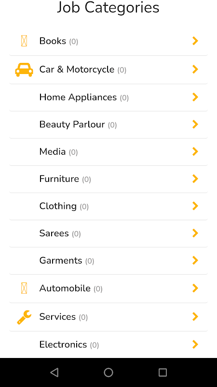
Task: Open the Media category
Action: pyautogui.click(x=108, y=151)
